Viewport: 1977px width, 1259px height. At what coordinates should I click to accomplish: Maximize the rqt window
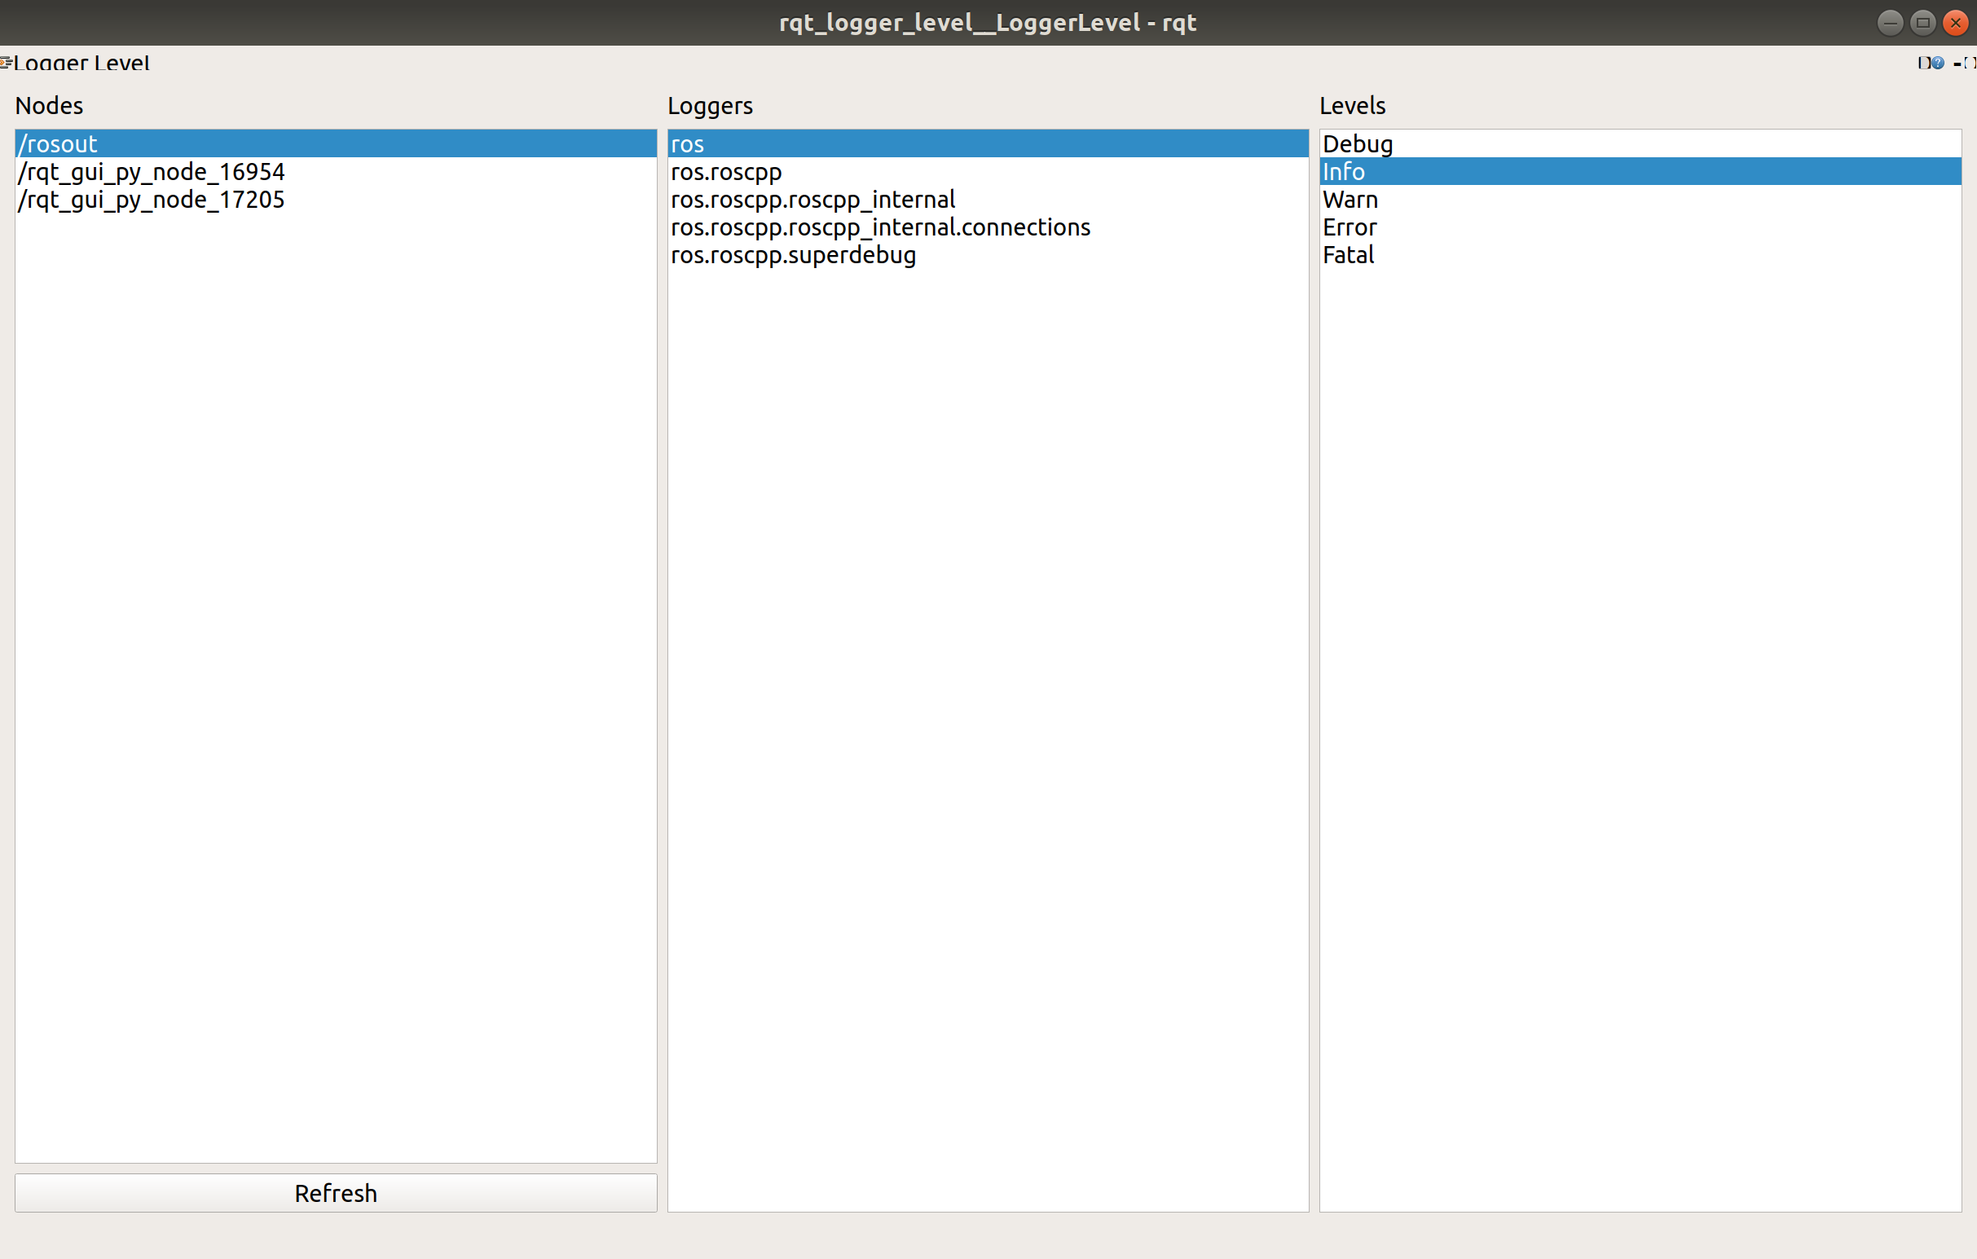(x=1922, y=22)
